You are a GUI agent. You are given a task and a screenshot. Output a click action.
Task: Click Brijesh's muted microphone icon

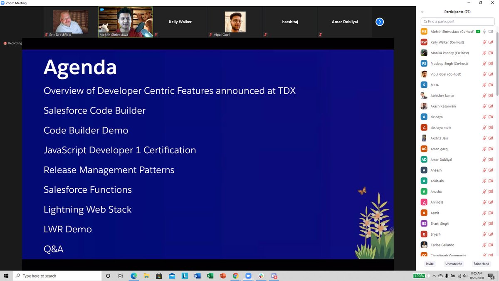[x=484, y=234]
